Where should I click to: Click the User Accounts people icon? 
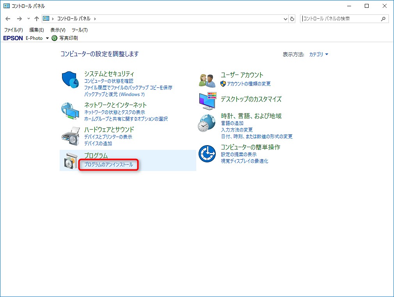(x=207, y=80)
